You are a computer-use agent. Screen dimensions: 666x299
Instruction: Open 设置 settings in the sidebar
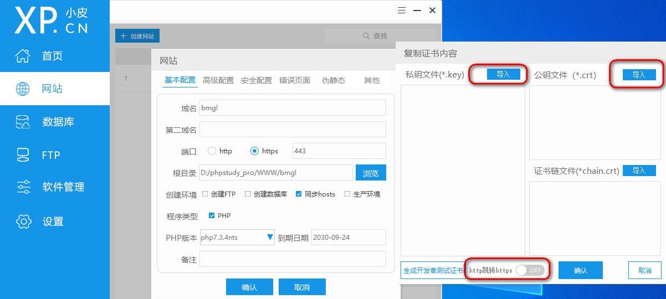pyautogui.click(x=55, y=221)
